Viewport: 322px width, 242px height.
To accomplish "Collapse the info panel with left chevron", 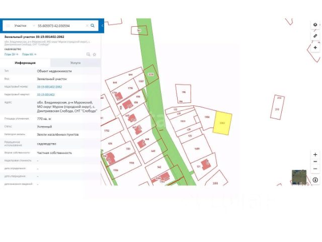I will coord(102,26).
